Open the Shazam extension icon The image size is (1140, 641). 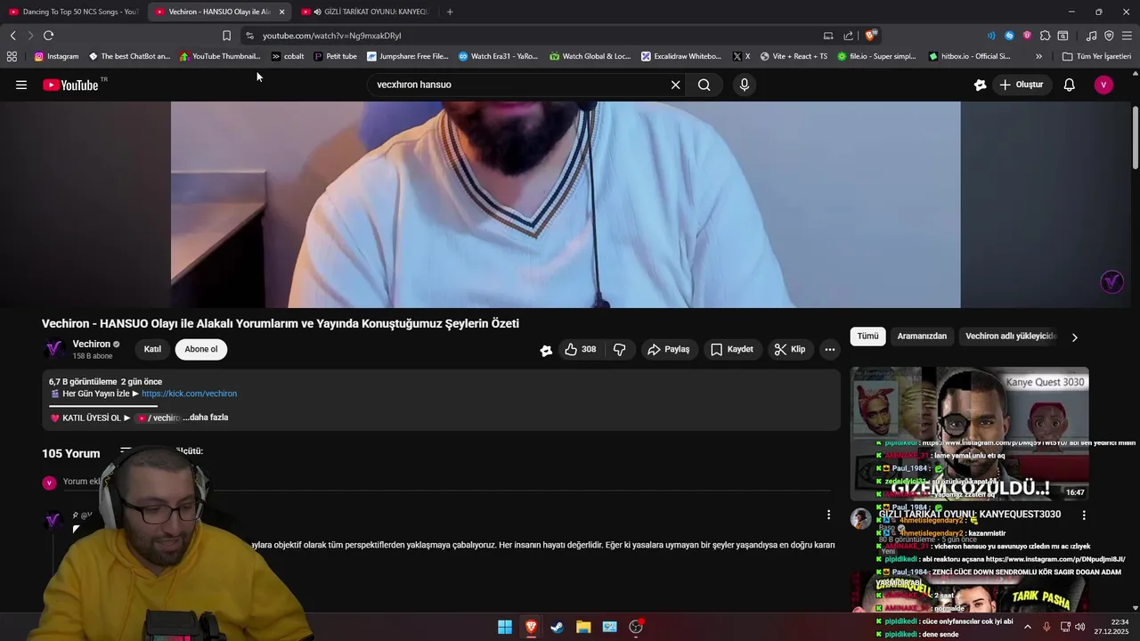click(x=1009, y=36)
